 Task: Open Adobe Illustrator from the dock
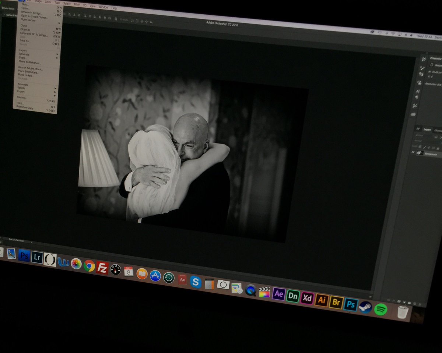point(322,300)
